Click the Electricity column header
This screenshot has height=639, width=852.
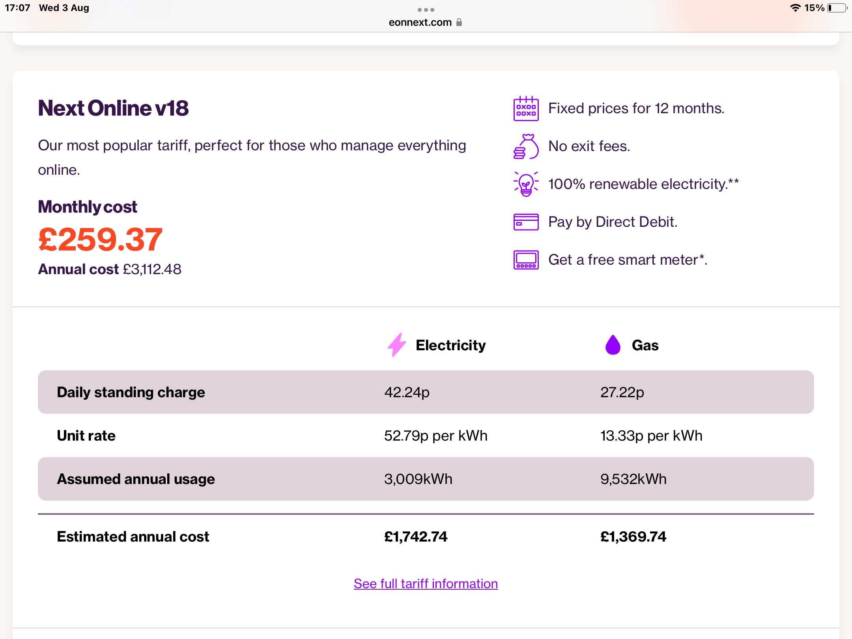click(x=450, y=345)
